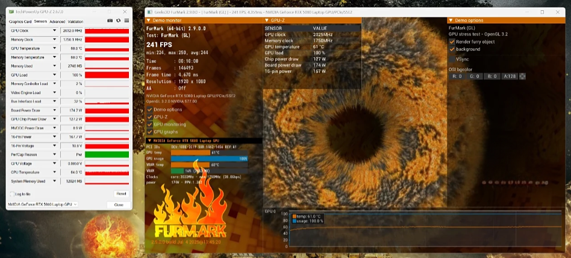Open the GPU Voltage dropdown arrow
571x258 pixels.
point(55,164)
